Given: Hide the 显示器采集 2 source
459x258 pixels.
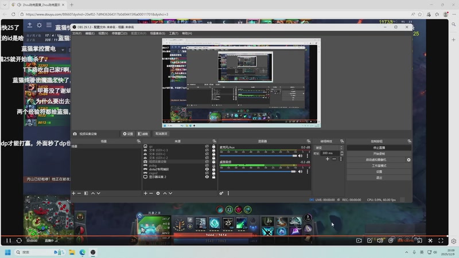Looking at the screenshot, I should [x=207, y=177].
